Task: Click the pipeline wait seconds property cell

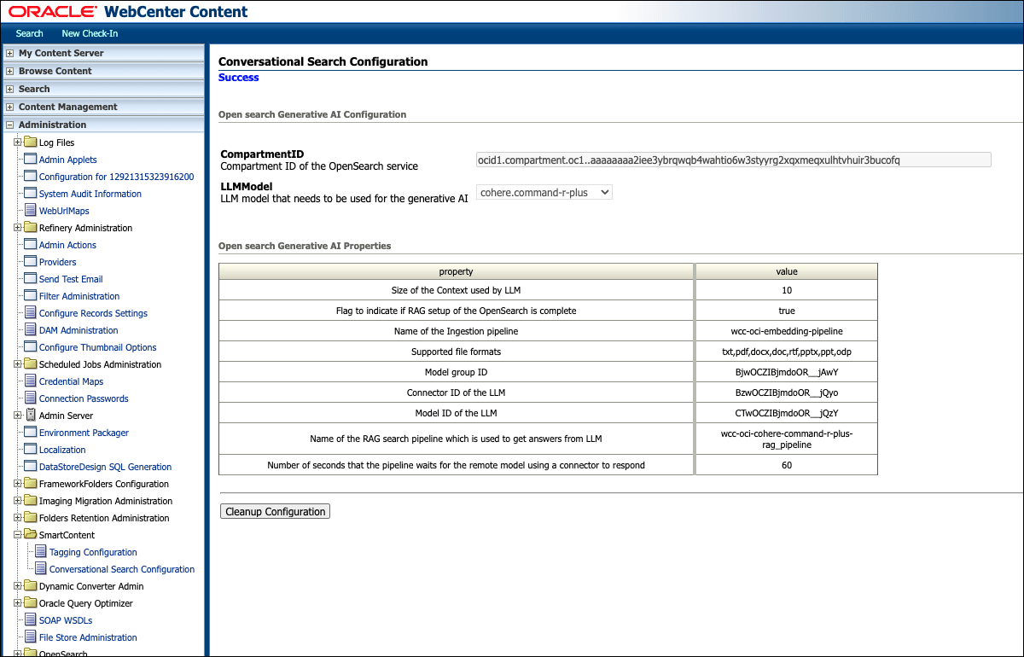Action: [457, 465]
